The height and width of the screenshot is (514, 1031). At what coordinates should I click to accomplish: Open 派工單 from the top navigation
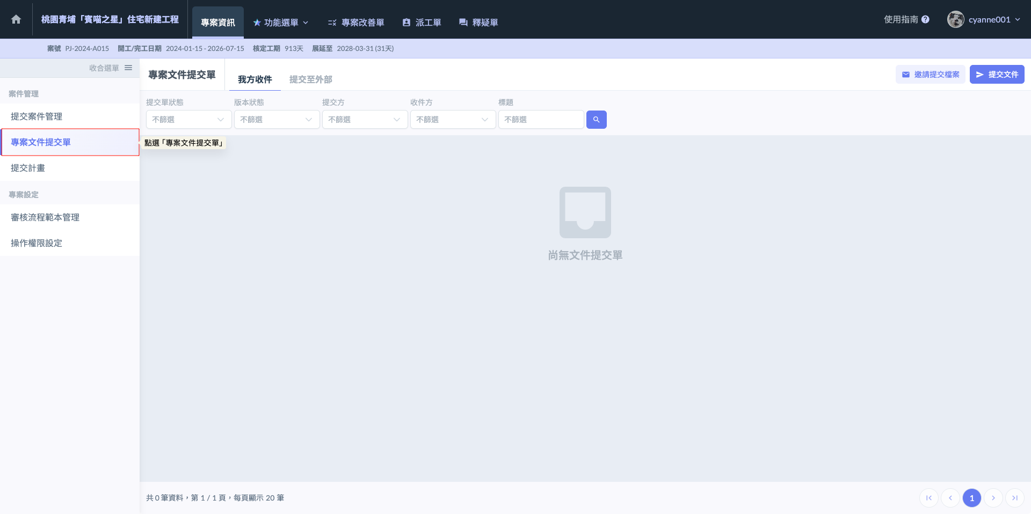point(422,23)
